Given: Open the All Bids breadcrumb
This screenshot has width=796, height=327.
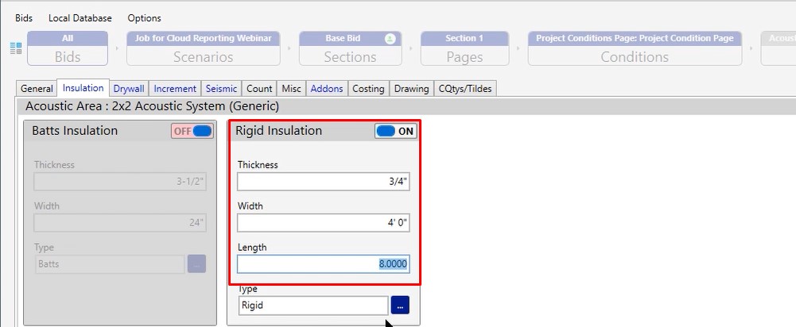Looking at the screenshot, I should (68, 48).
